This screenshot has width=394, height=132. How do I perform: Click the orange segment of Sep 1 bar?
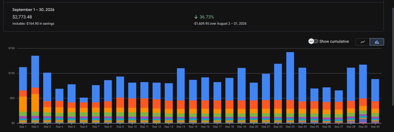(x=23, y=104)
